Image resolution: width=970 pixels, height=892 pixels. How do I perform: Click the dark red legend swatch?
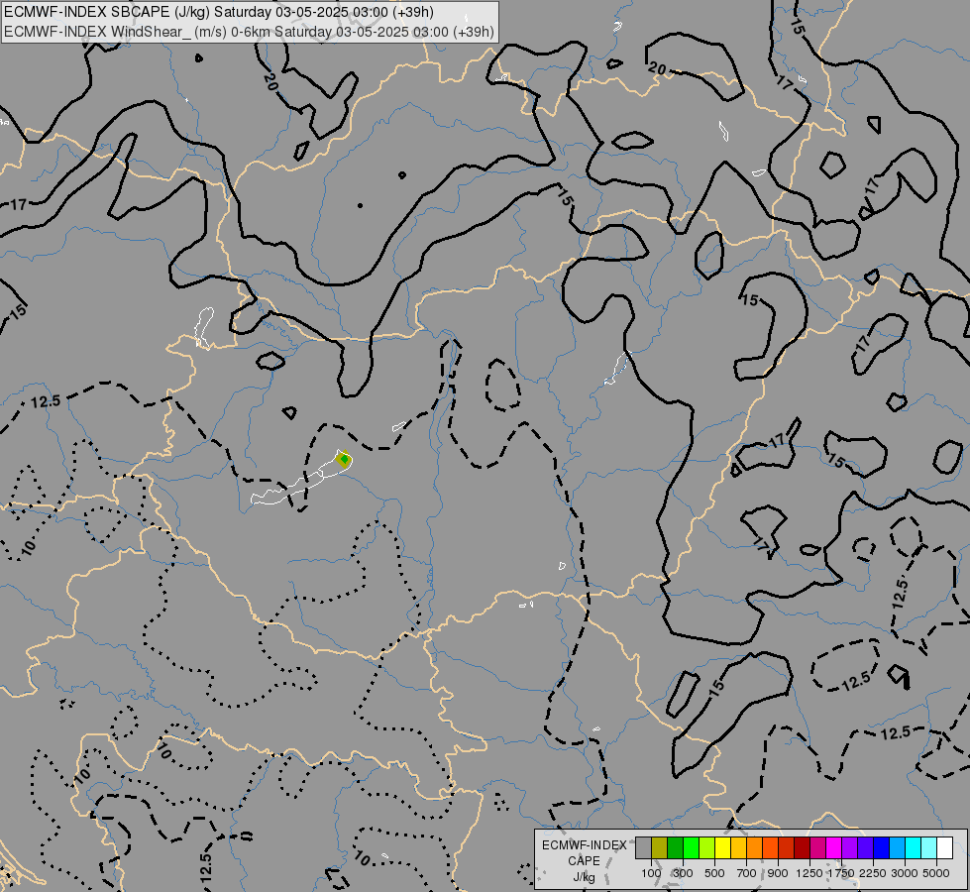pyautogui.click(x=802, y=848)
